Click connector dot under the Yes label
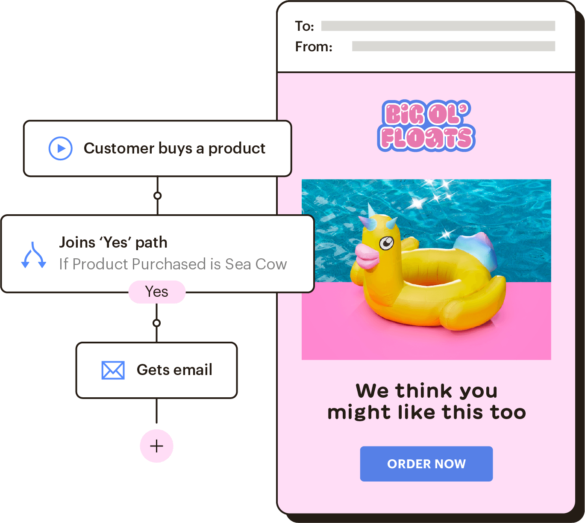The width and height of the screenshot is (585, 523). click(157, 323)
